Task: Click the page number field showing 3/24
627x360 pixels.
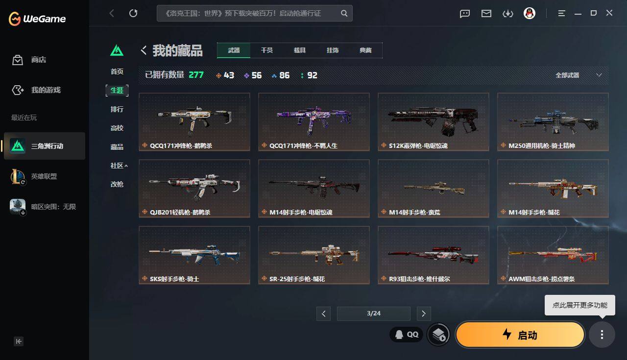Action: coord(373,313)
